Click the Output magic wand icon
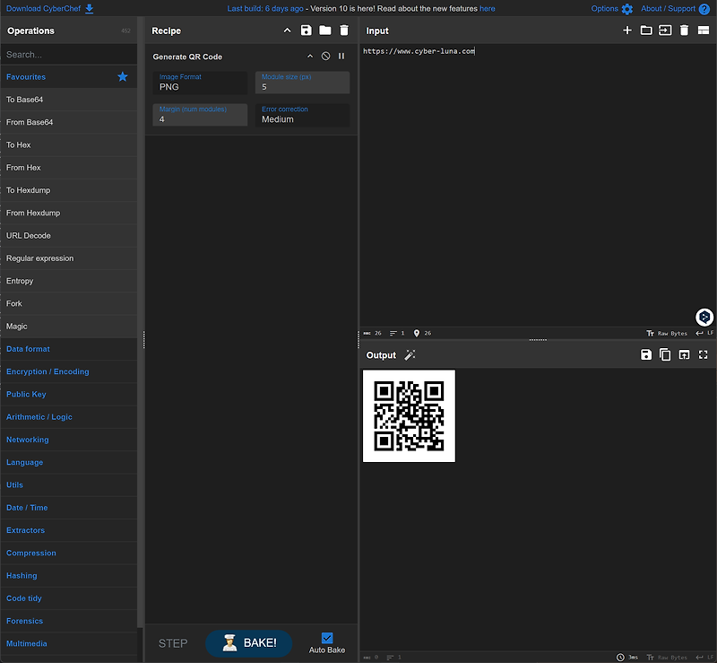Viewport: 717px width, 663px height. [410, 355]
